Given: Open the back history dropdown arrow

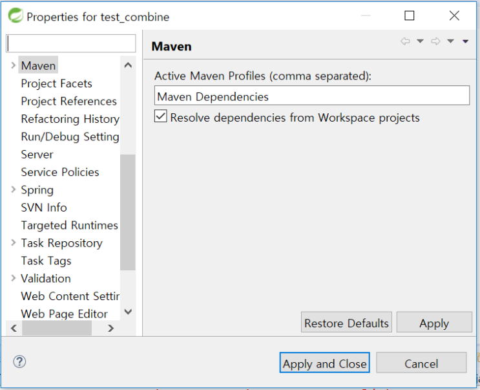Looking at the screenshot, I should [x=421, y=41].
